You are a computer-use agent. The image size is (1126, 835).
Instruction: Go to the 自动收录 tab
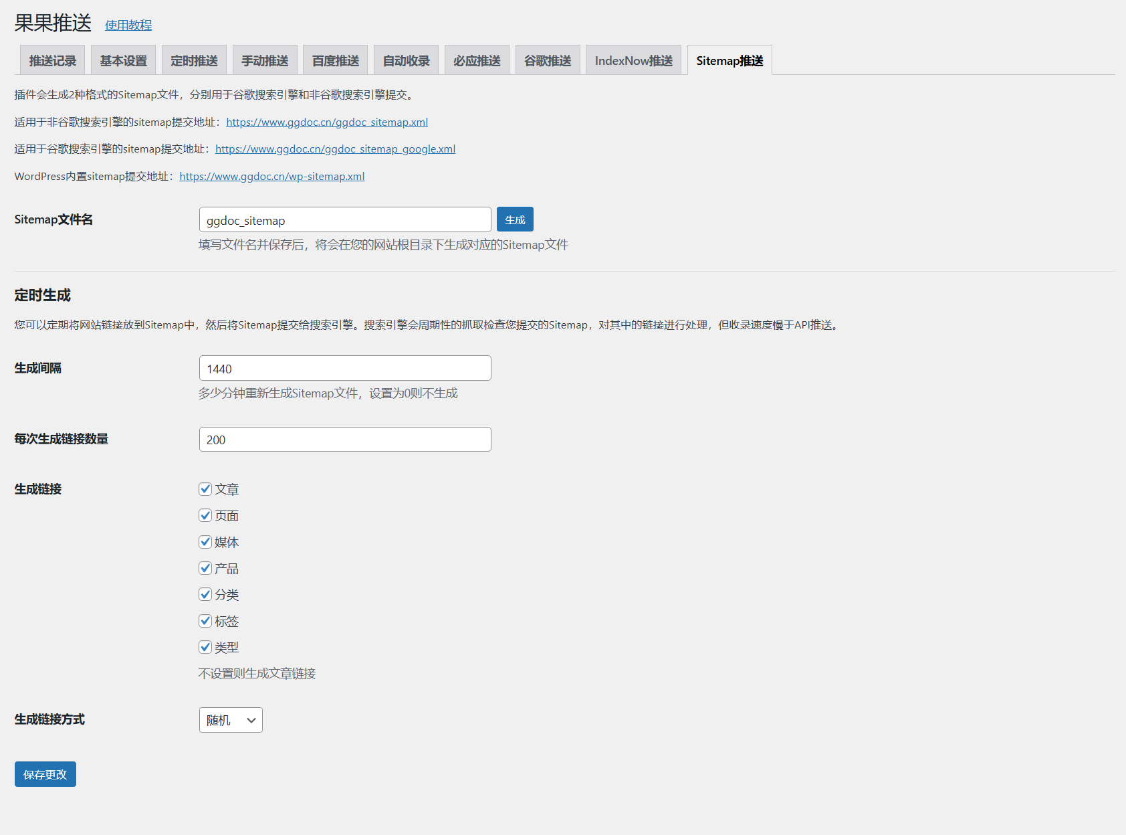(407, 60)
